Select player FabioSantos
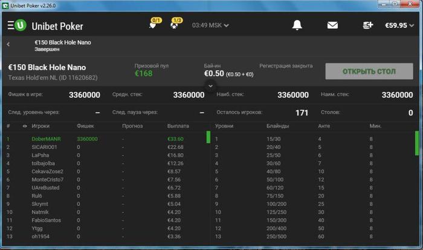This screenshot has width=423, height=250. click(46, 220)
